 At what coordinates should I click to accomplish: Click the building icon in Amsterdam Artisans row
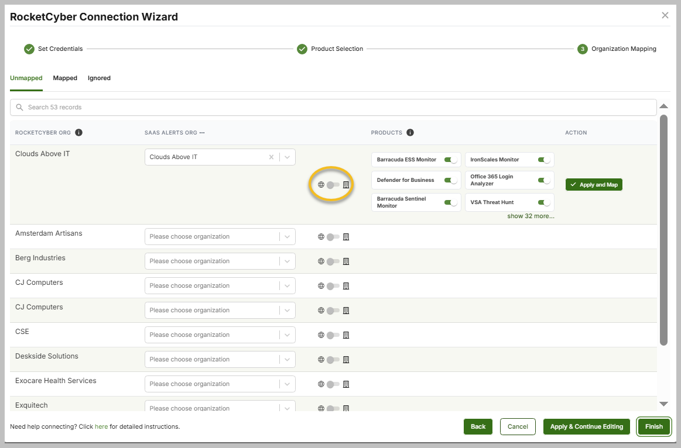coord(346,237)
